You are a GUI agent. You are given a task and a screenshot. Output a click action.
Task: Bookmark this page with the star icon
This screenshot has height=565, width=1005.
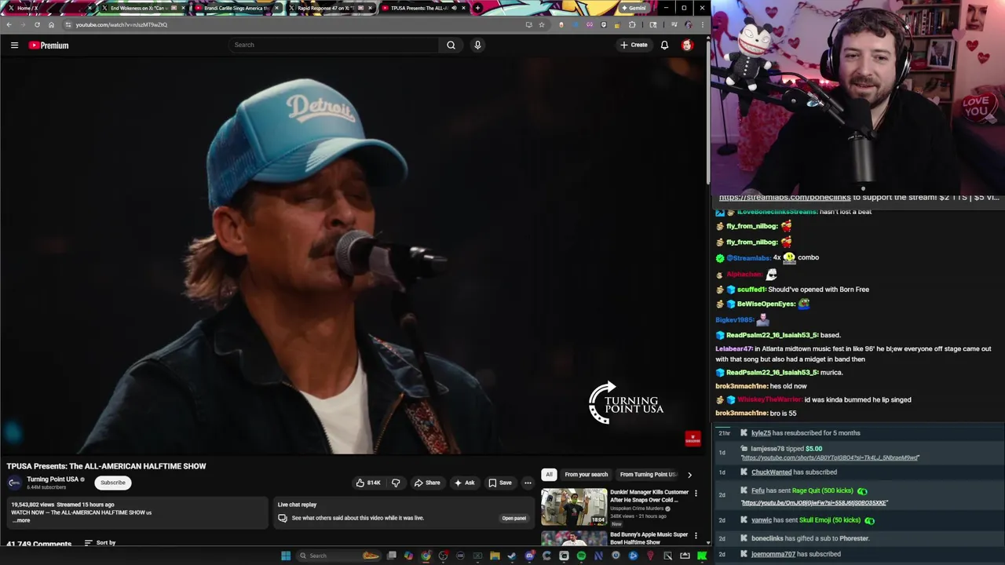(x=542, y=24)
